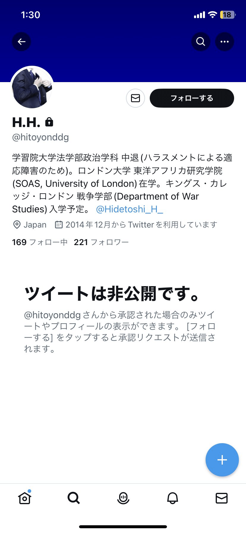The height and width of the screenshot is (533, 246).
Task: Open notifications with the bell icon
Action: (172, 498)
